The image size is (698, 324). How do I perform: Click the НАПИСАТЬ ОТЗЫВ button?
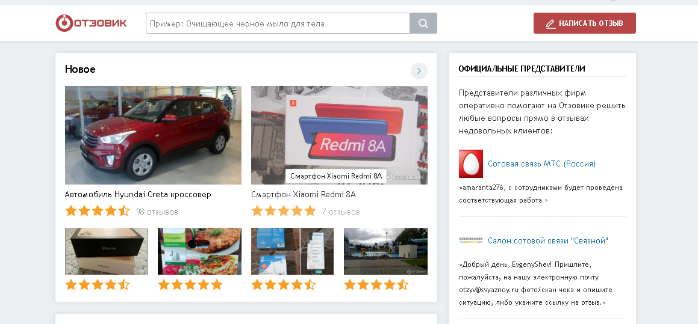[585, 23]
